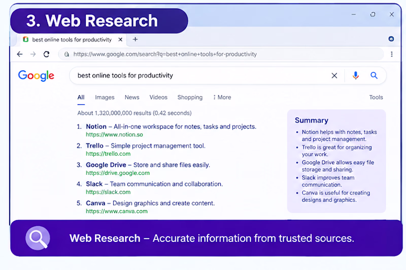The width and height of the screenshot is (406, 270).
Task: Open the browser three-dot menu
Action: click(x=391, y=54)
